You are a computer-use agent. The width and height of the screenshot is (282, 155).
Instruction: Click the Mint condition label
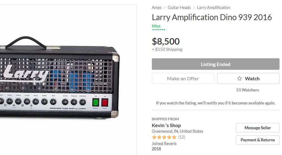tap(156, 26)
